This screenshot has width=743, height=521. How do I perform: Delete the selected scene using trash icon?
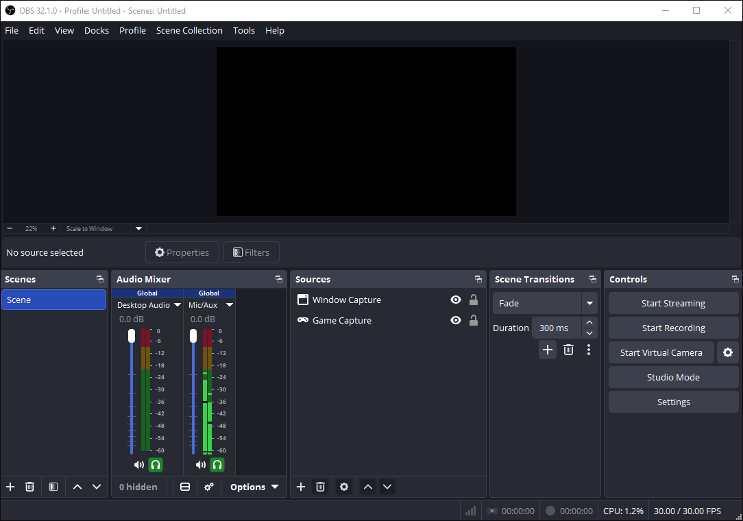[29, 487]
